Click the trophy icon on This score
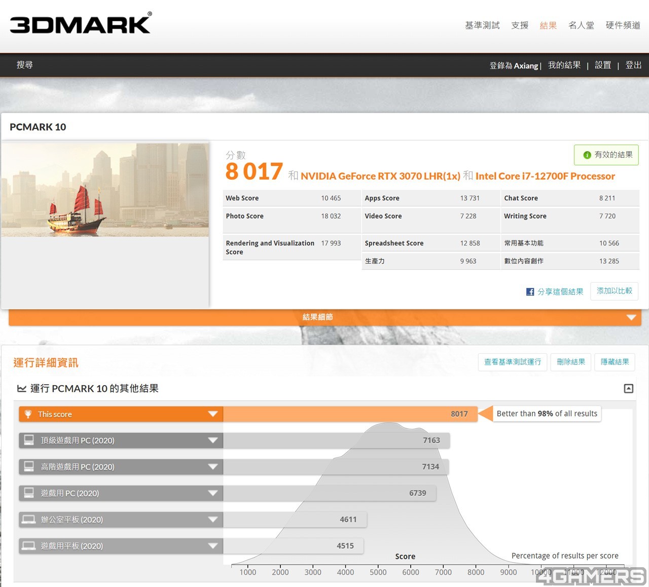 (28, 414)
